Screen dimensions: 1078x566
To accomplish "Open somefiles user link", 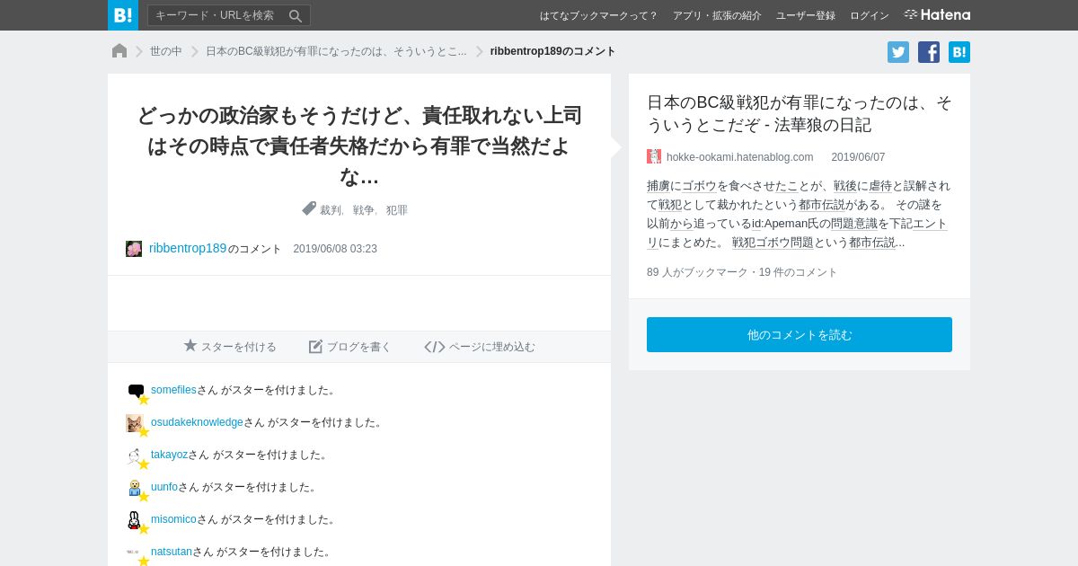I will [x=173, y=390].
